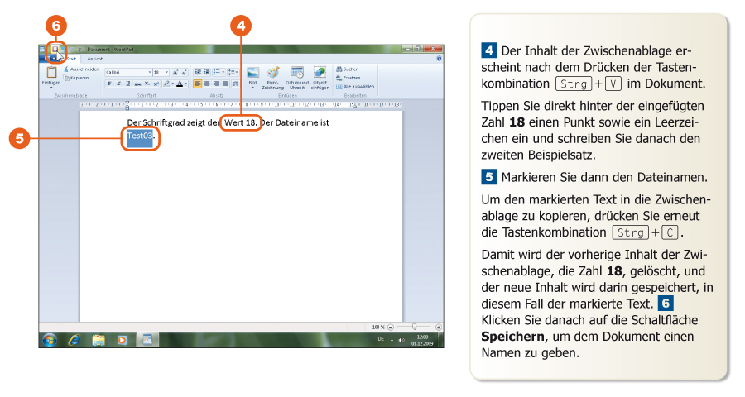
Task: Select the Start ribbon tab
Action: pos(70,59)
